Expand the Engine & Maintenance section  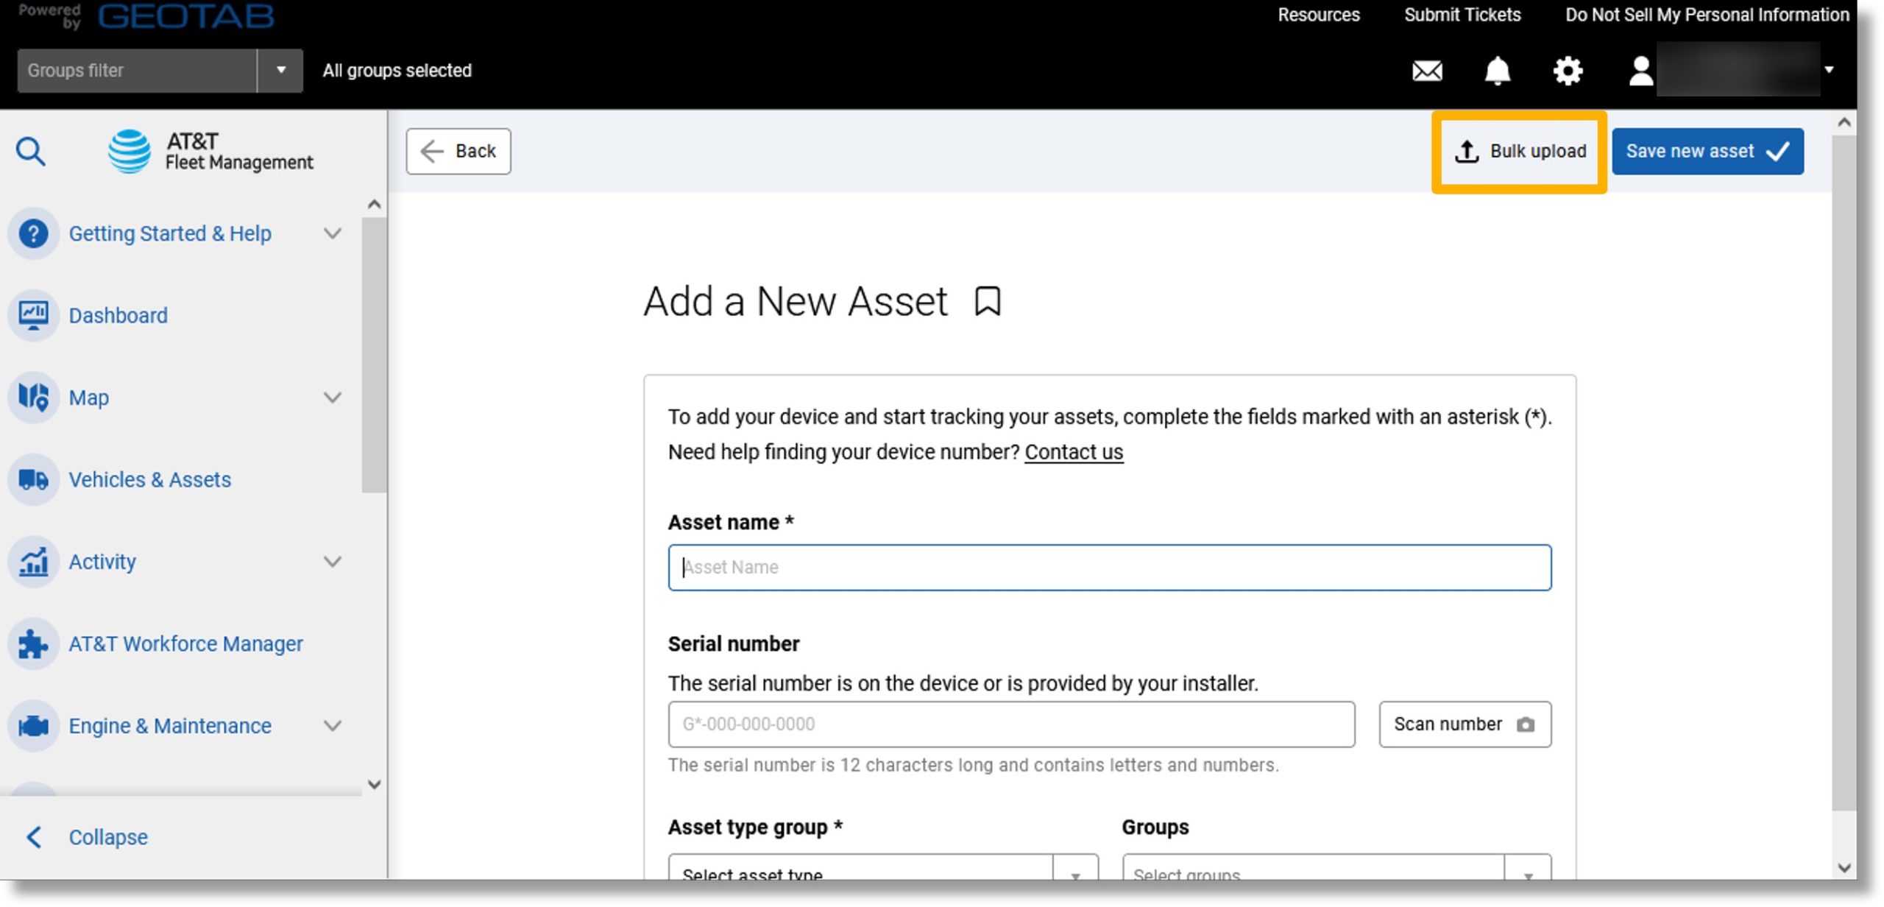tap(334, 726)
